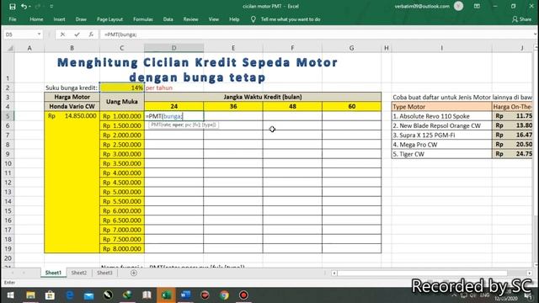Switch to the Home ribbon tab
This screenshot has width=539, height=303.
coord(36,19)
